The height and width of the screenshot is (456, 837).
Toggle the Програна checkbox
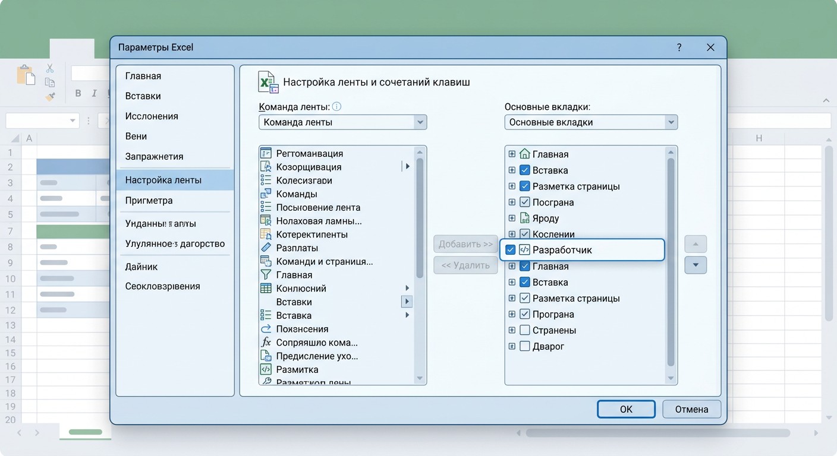524,314
